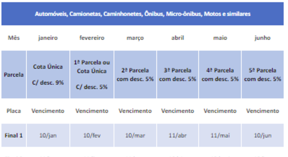Screen dimensions: 288x157
Task: Click the abril month header
Action: pyautogui.click(x=178, y=38)
